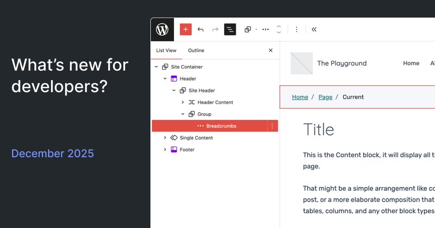This screenshot has width=435, height=228.
Task: Click the WordPress logo icon
Action: coord(162,29)
